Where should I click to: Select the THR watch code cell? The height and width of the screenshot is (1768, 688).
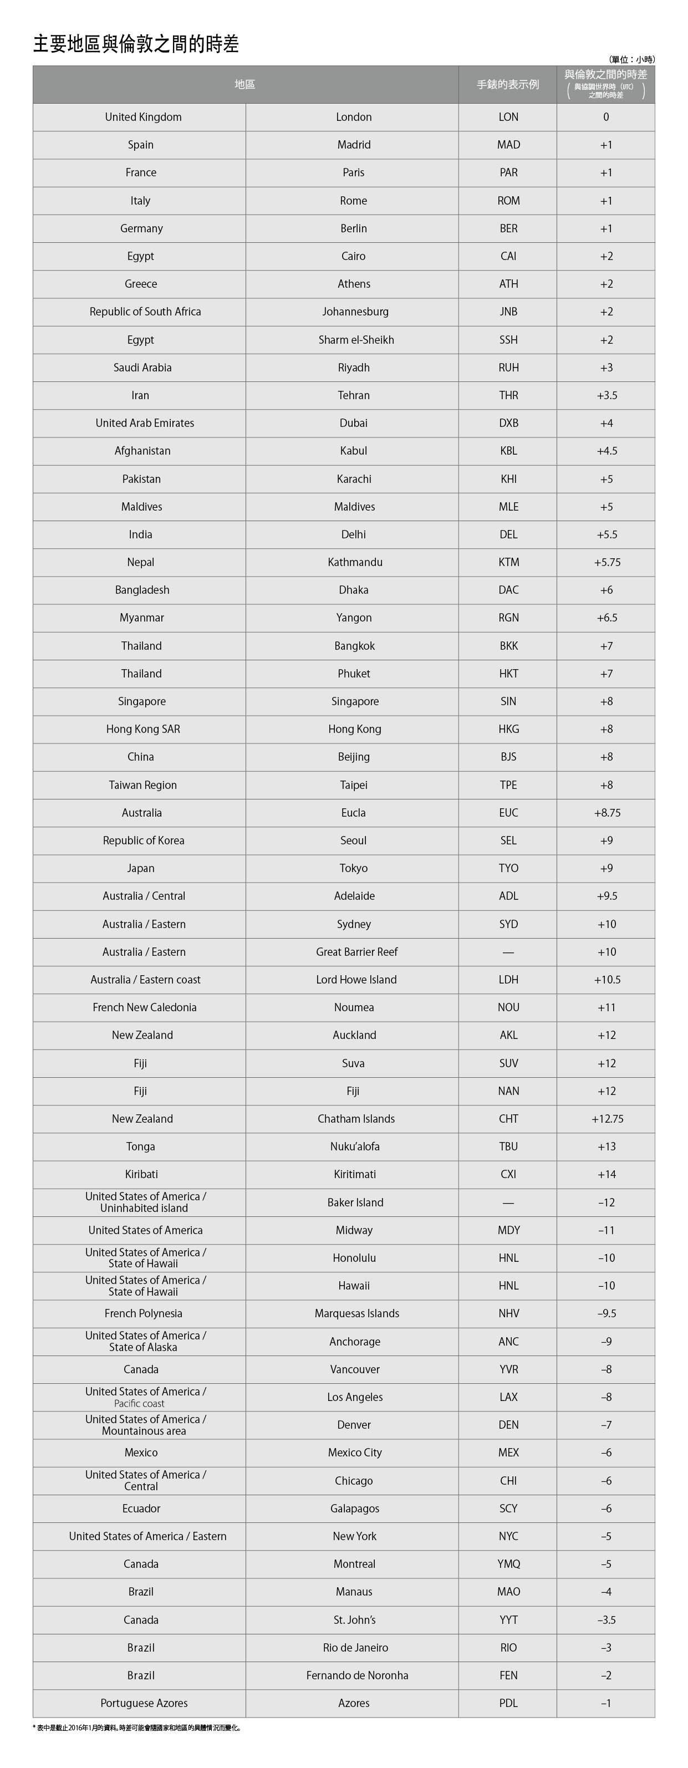(x=508, y=395)
